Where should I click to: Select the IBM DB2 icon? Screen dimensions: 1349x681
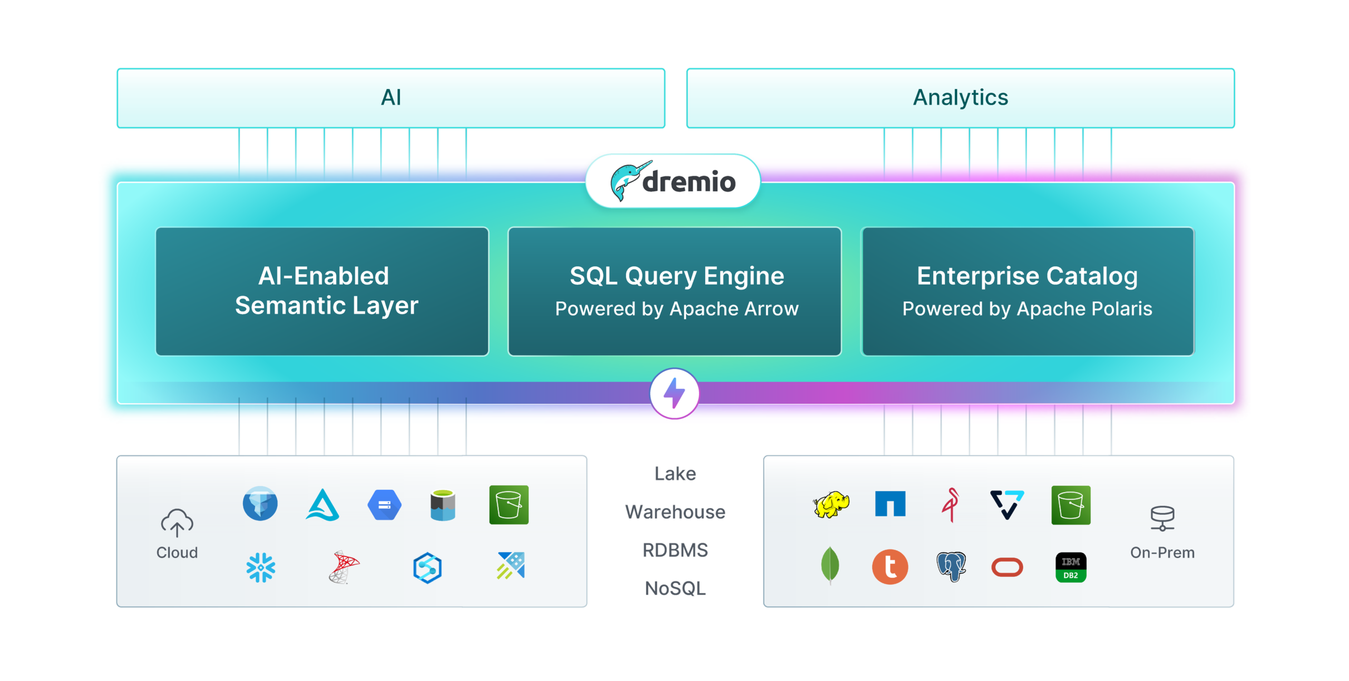(x=1071, y=567)
